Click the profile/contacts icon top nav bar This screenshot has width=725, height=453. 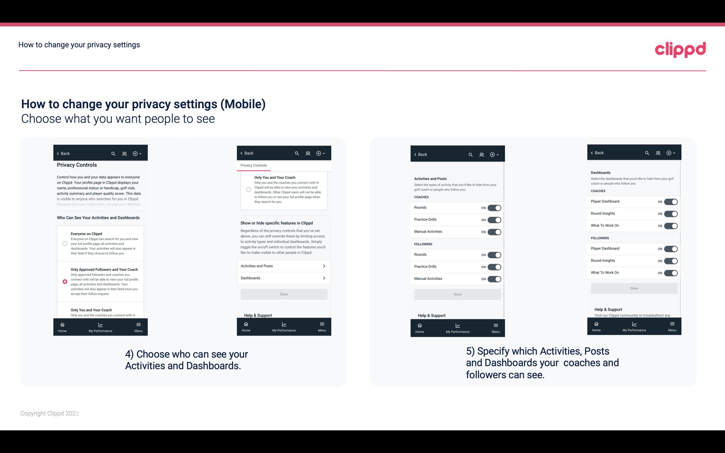[124, 154]
